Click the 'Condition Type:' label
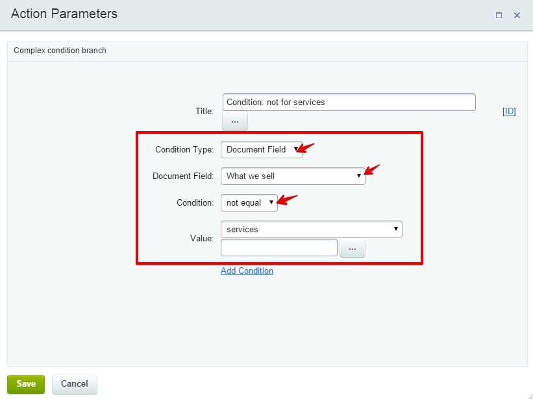533x399 pixels. 184,149
